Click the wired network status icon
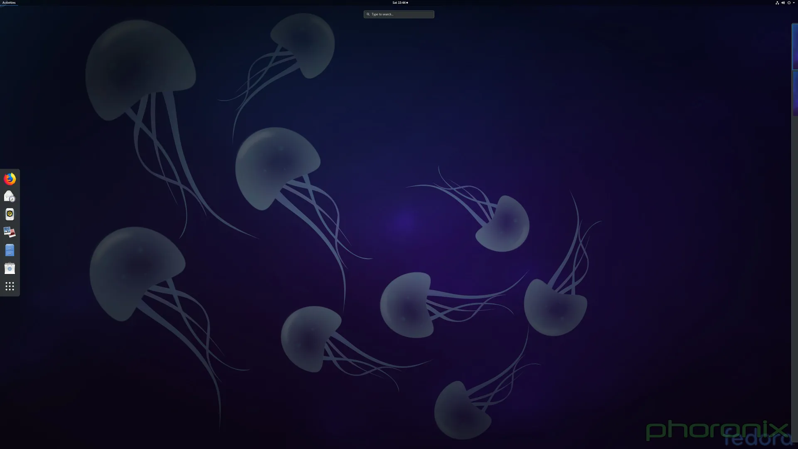 [x=777, y=2]
